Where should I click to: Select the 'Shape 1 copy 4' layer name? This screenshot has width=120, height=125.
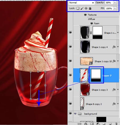(99, 47)
